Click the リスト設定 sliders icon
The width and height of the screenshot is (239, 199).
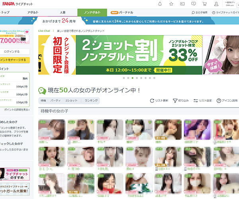coord(196,101)
